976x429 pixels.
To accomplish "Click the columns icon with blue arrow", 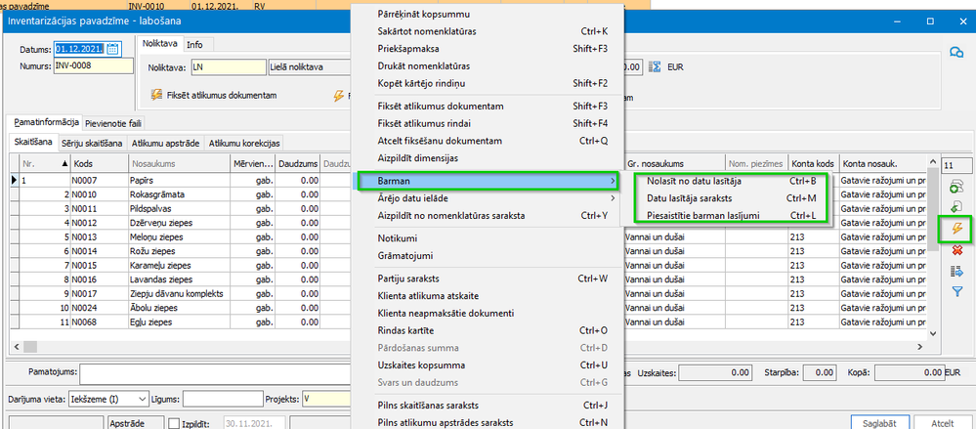I will pos(956,271).
